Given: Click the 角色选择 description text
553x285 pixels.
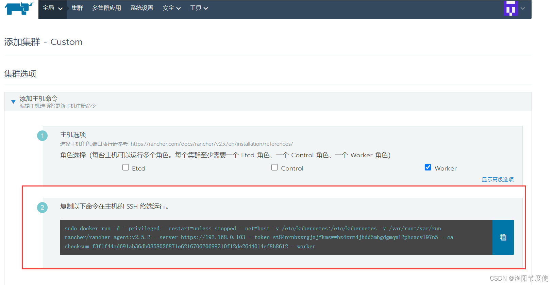Looking at the screenshot, I should coord(225,155).
